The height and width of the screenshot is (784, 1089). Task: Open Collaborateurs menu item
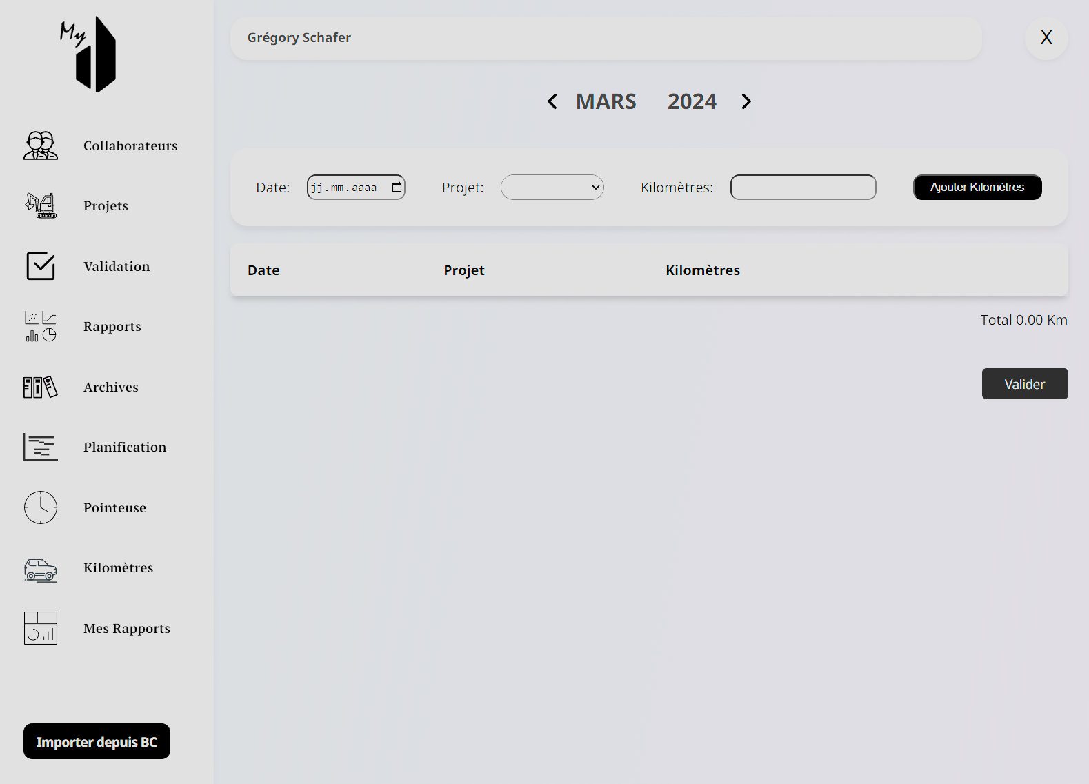[x=130, y=145]
